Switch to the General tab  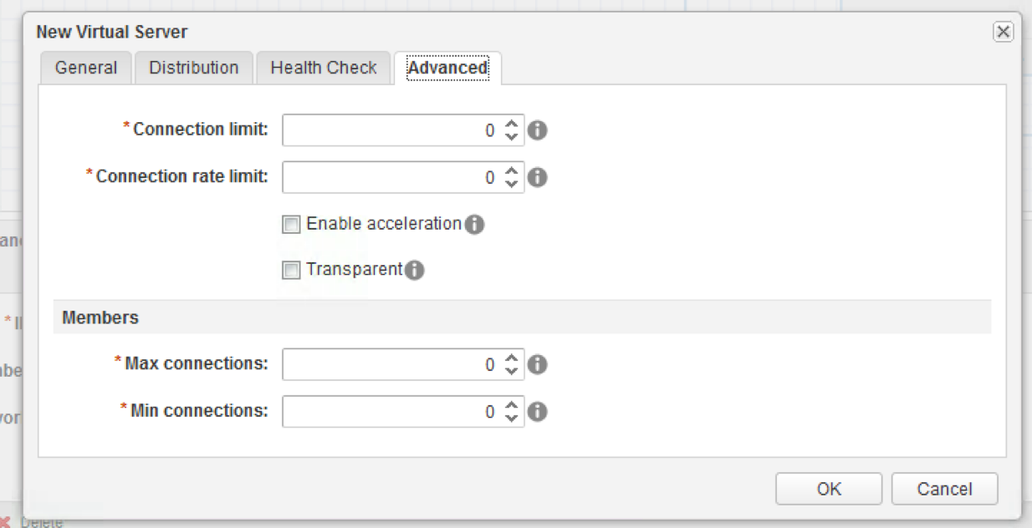[x=86, y=68]
